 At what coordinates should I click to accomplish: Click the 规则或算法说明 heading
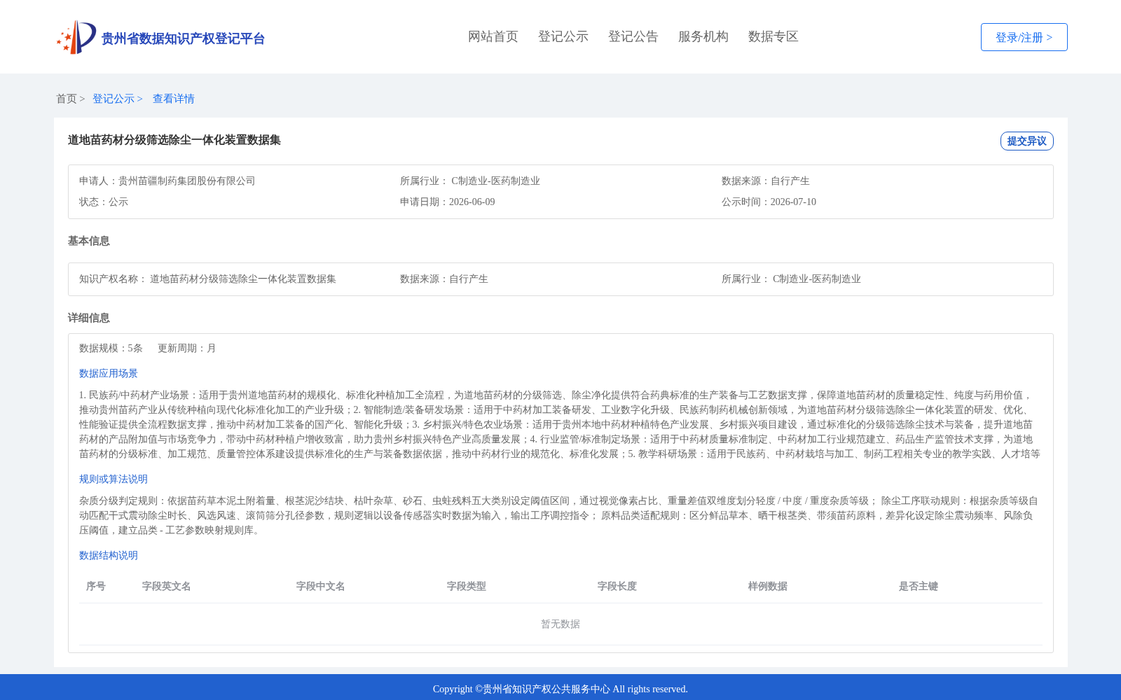[x=114, y=479]
